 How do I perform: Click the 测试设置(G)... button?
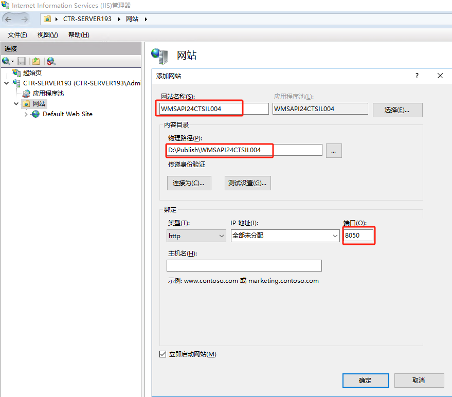tap(248, 183)
